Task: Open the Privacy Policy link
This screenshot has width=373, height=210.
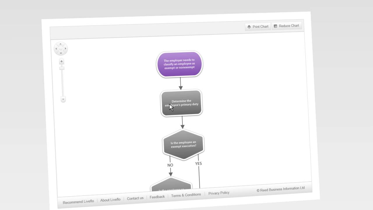Action: point(219,193)
